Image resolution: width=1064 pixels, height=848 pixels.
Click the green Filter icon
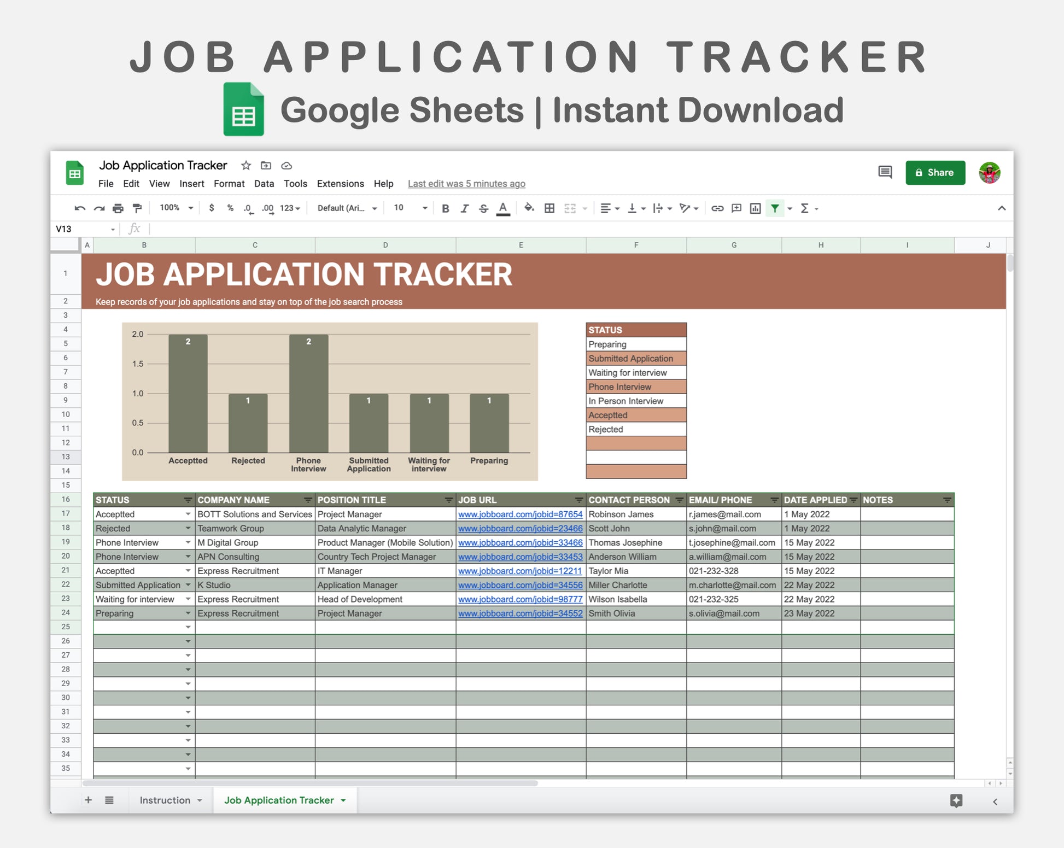775,208
